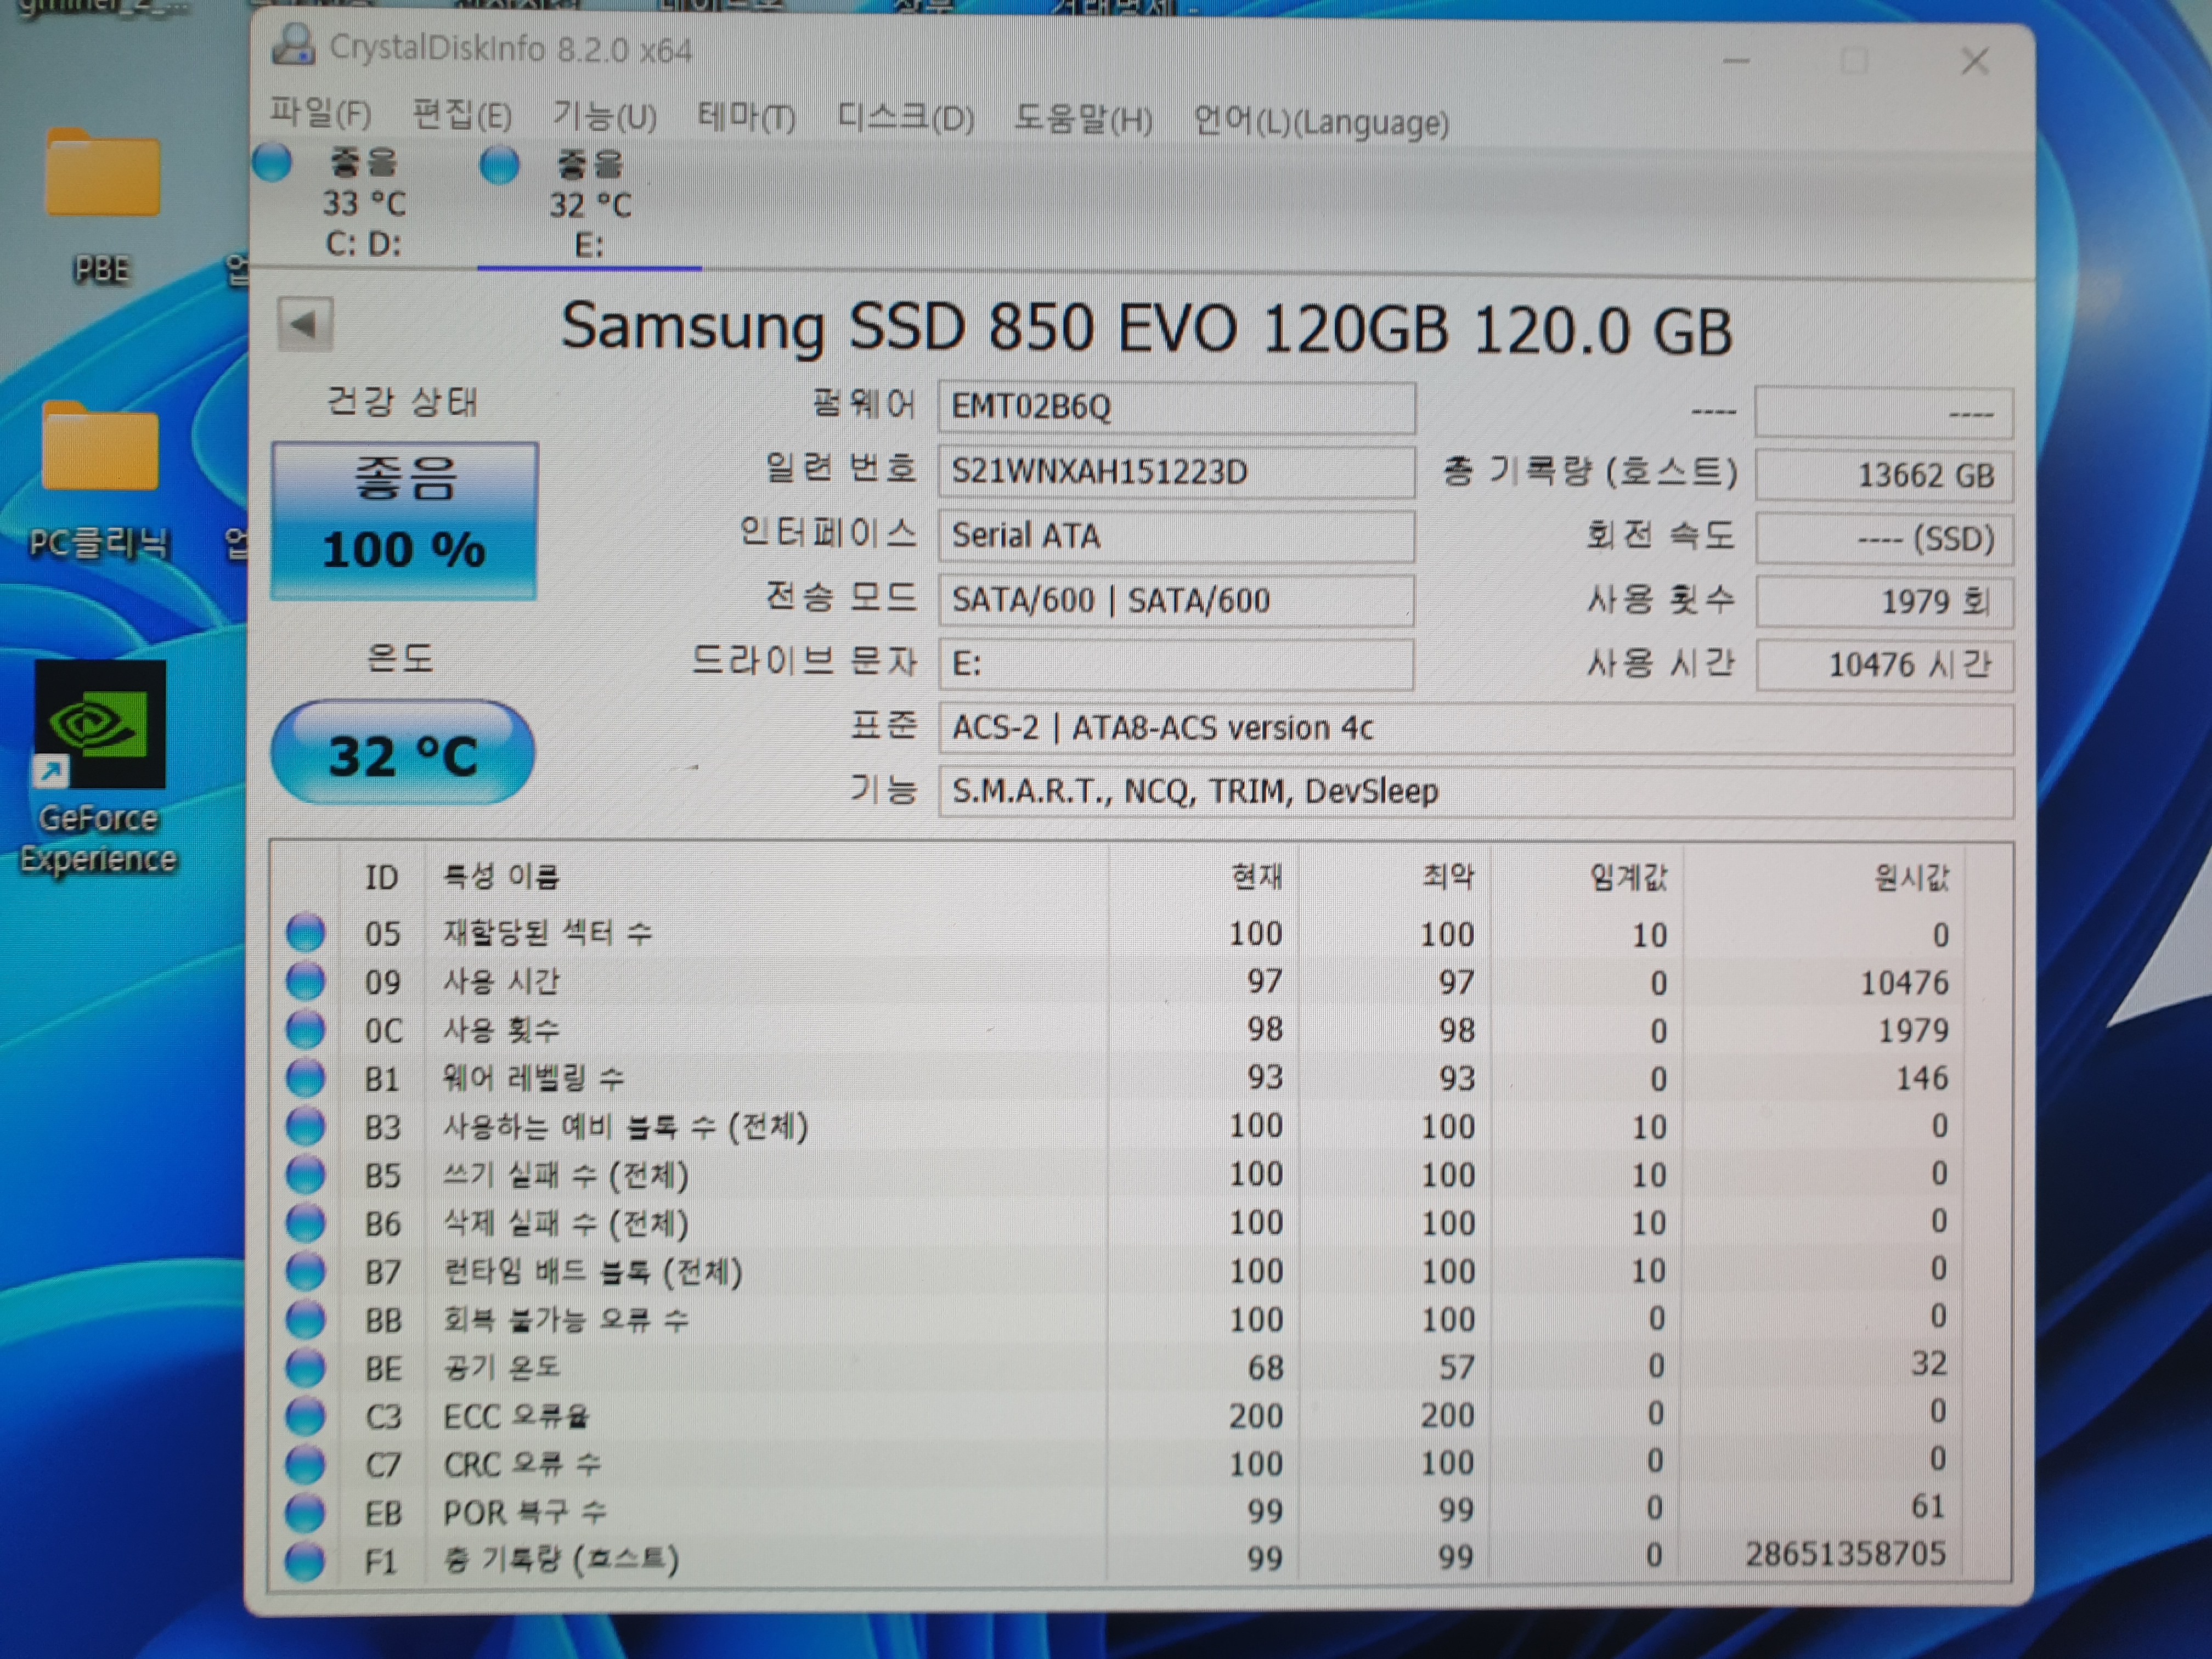Select the 삭제 실패 수 (전체) row
Image resolution: width=2212 pixels, height=1659 pixels.
1140,1222
